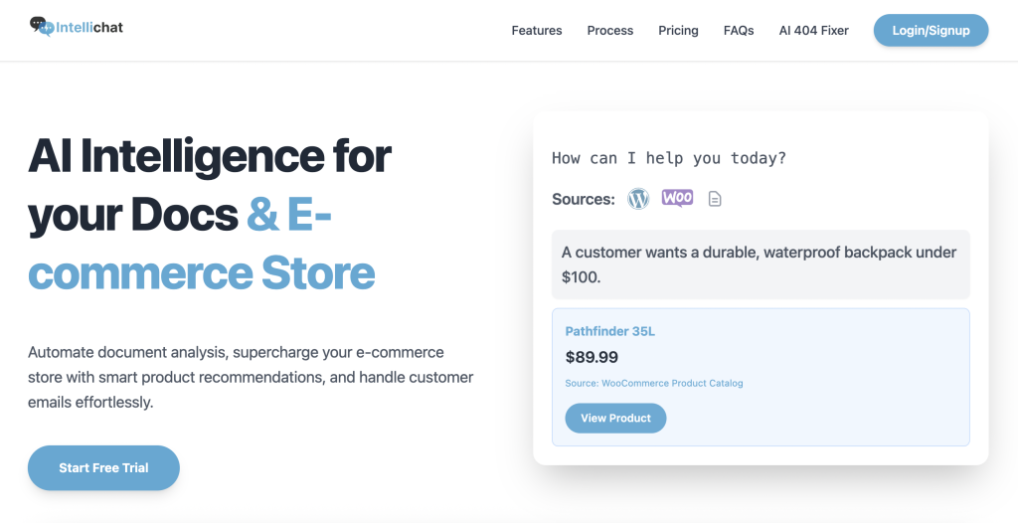Select the document file source icon

click(x=715, y=199)
